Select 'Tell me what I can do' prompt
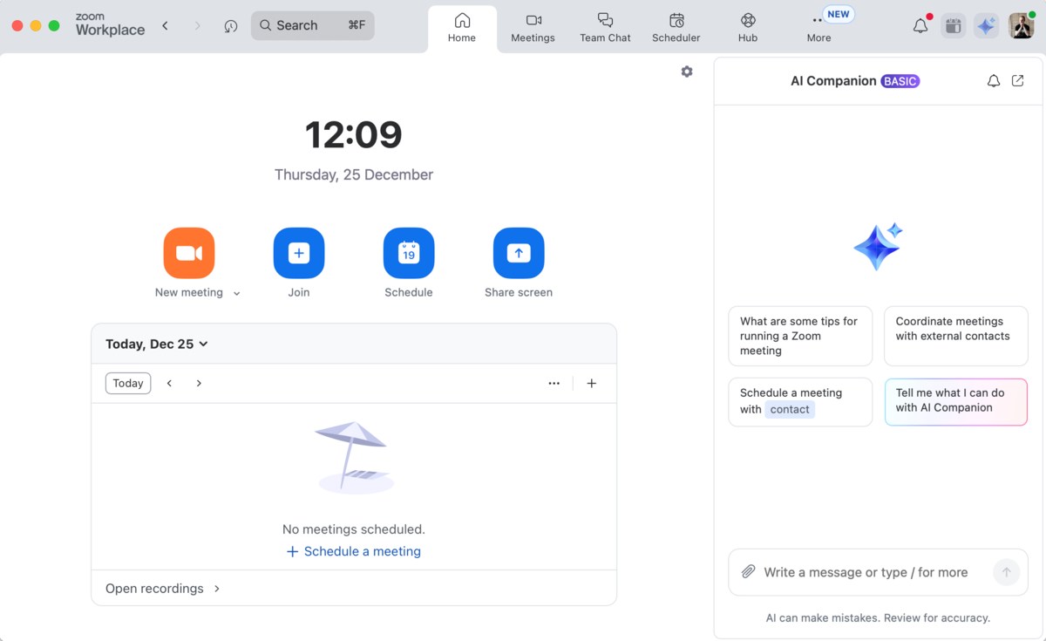This screenshot has width=1046, height=641. tap(955, 401)
